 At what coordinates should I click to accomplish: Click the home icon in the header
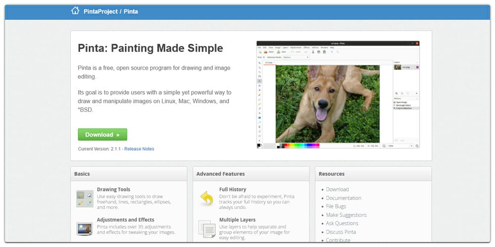click(x=75, y=10)
